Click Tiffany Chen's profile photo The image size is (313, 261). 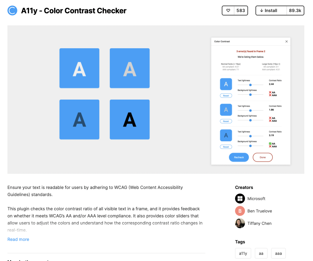pyautogui.click(x=240, y=223)
